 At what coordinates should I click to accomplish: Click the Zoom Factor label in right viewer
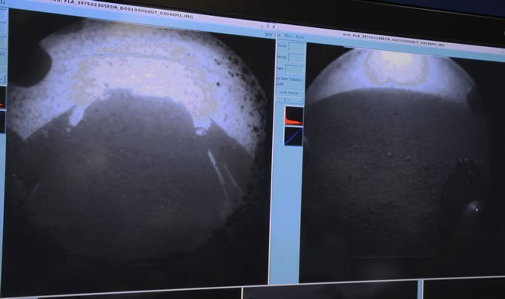[x=289, y=92]
